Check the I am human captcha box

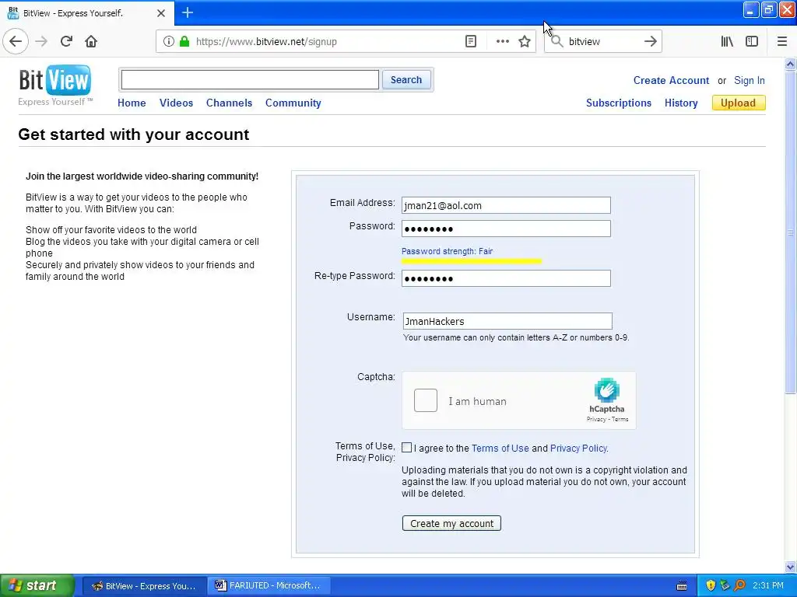[x=426, y=400]
